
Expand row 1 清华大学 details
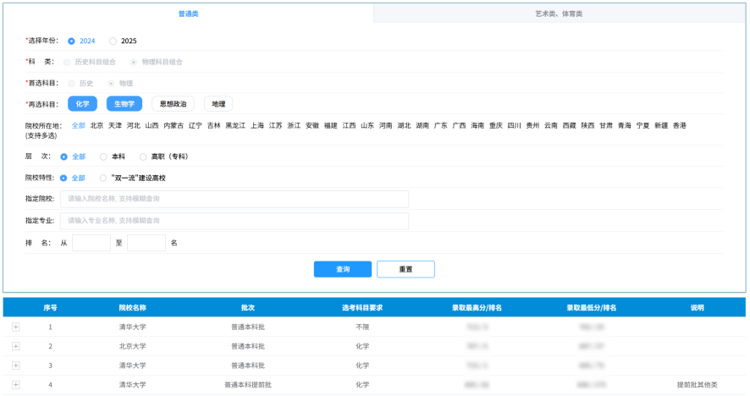pyautogui.click(x=16, y=327)
